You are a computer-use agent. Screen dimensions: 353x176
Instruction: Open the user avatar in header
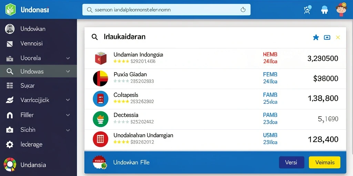(341, 9)
